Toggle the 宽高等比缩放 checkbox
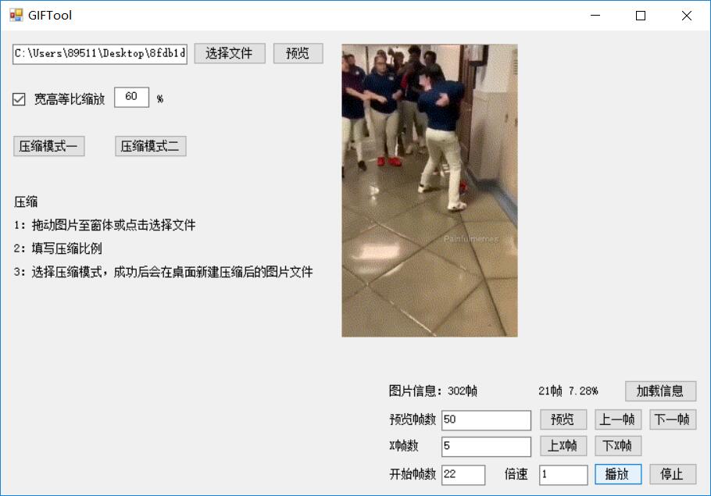 pyautogui.click(x=19, y=99)
